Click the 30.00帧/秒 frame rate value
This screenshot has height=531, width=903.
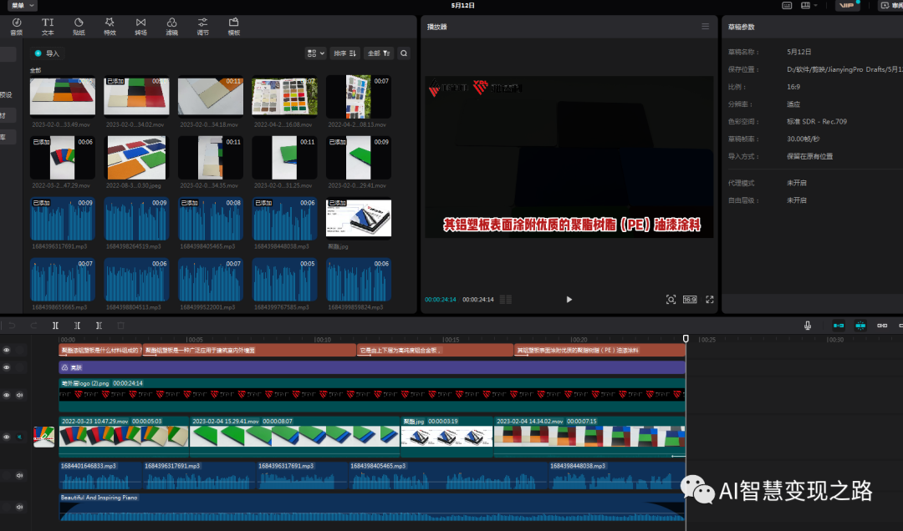803,139
